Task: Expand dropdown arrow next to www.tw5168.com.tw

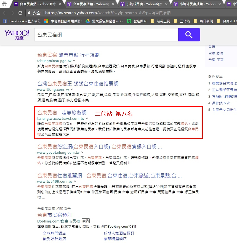Action: pos(75,181)
